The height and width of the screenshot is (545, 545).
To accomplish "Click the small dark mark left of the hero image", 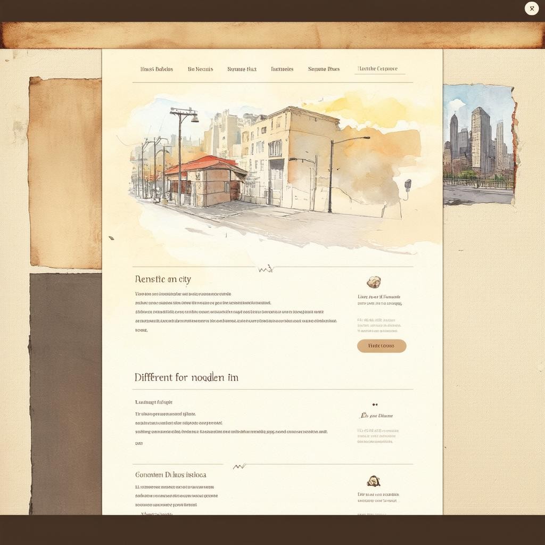I will pos(111,238).
